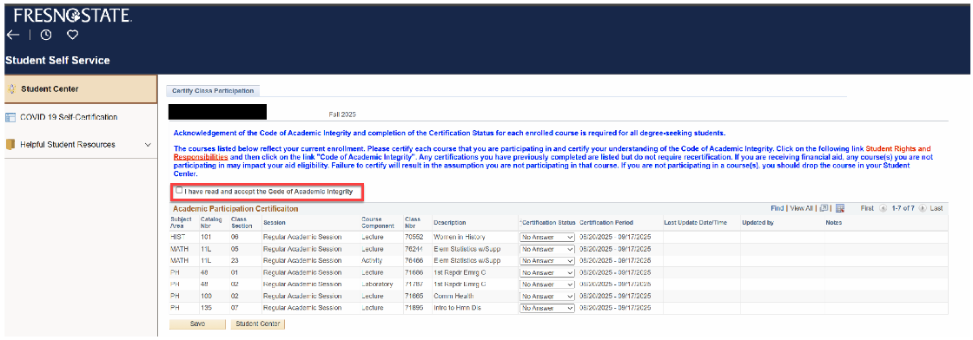Screen dimensions: 973x340
Task: Click the Student Self Service heading
Action: [x=57, y=61]
